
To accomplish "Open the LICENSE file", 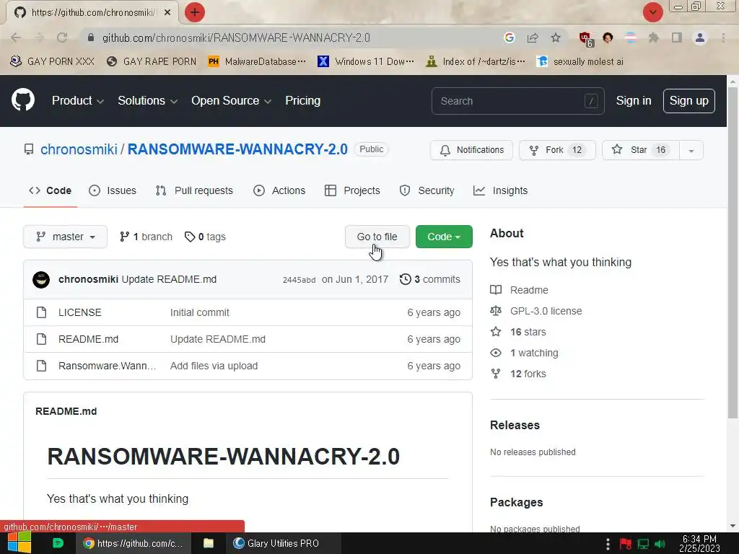I will tap(79, 312).
